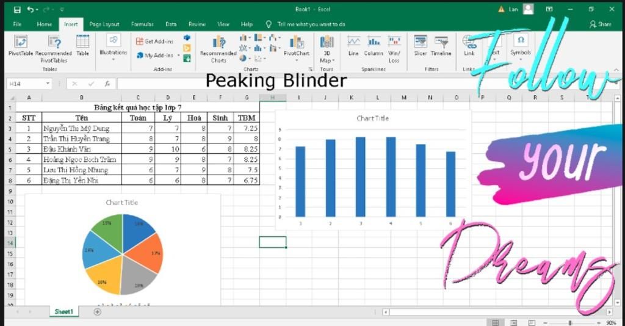The image size is (625, 326).
Task: Insert a Column sparkline
Action: pos(374,45)
